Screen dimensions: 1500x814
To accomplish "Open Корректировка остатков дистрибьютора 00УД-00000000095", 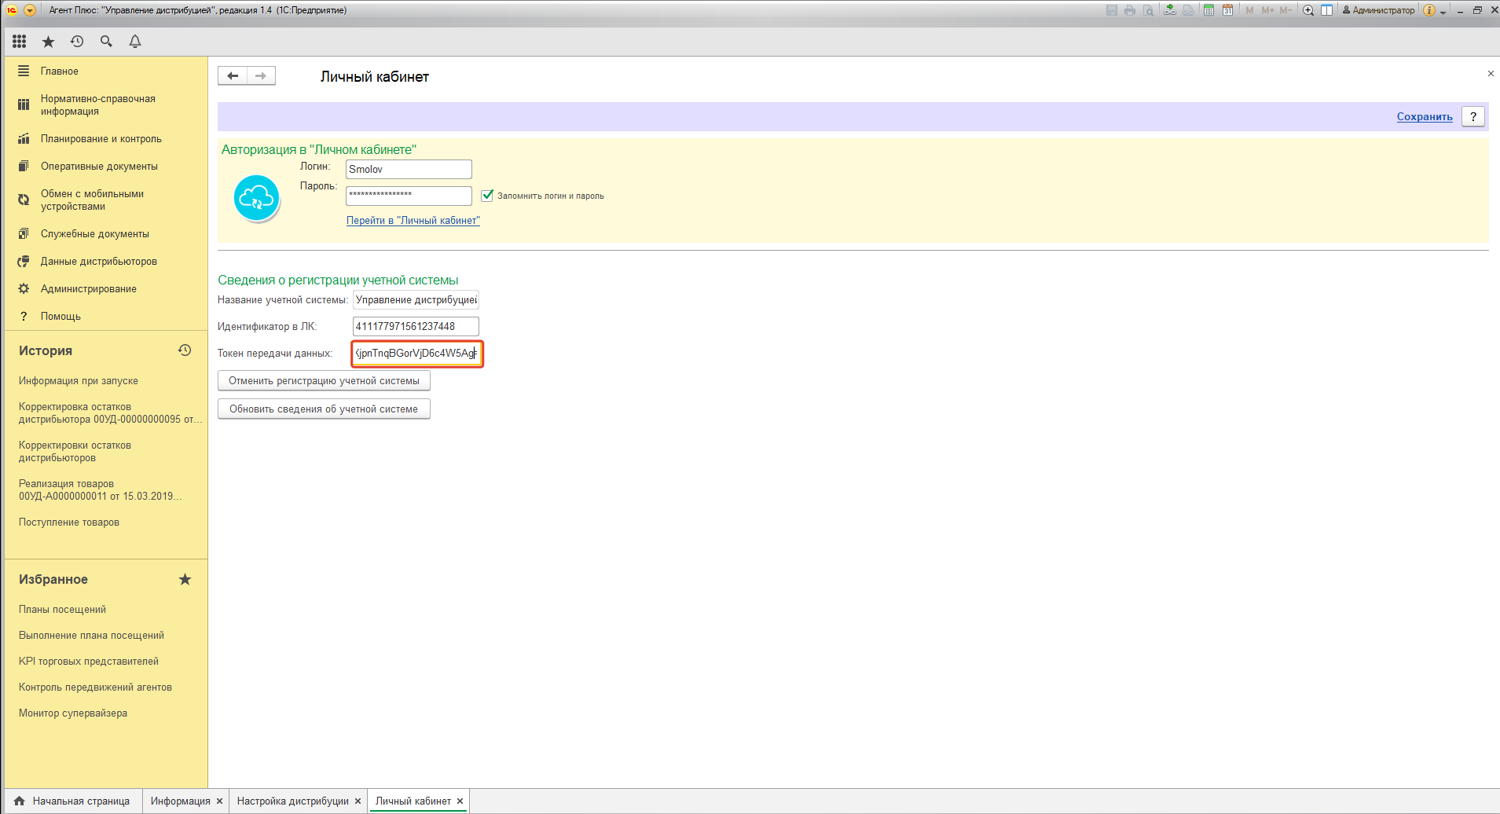I will (x=110, y=412).
